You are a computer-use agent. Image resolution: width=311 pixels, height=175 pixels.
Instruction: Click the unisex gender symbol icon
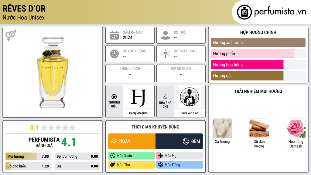click(11, 35)
